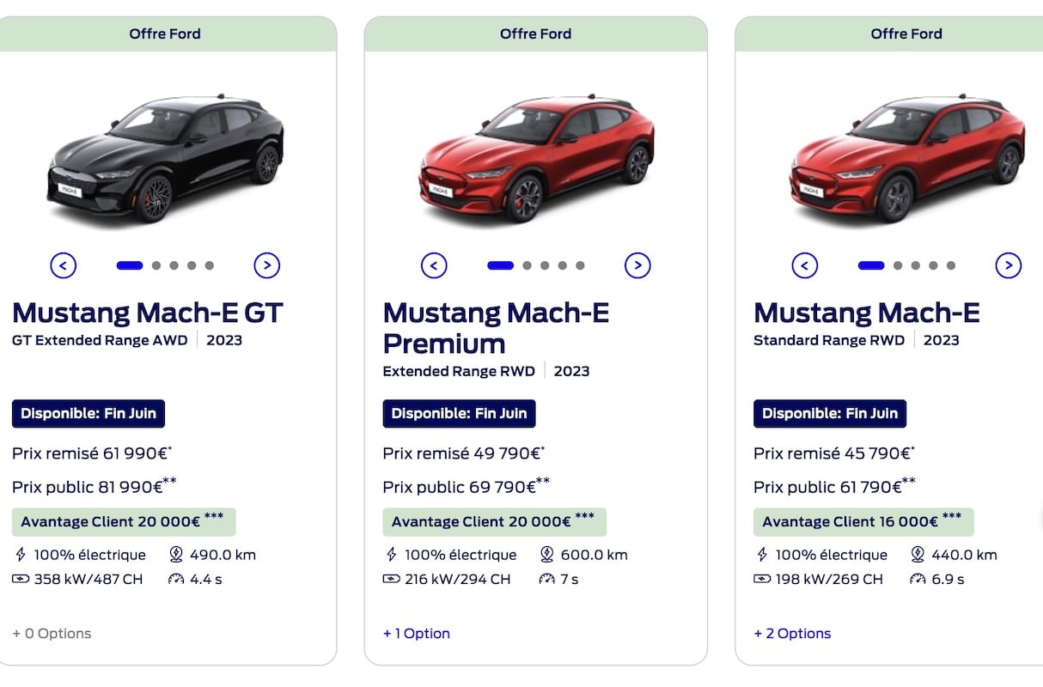Select last carousel dot on Premium card
Image resolution: width=1043 pixels, height=687 pixels.
click(581, 265)
